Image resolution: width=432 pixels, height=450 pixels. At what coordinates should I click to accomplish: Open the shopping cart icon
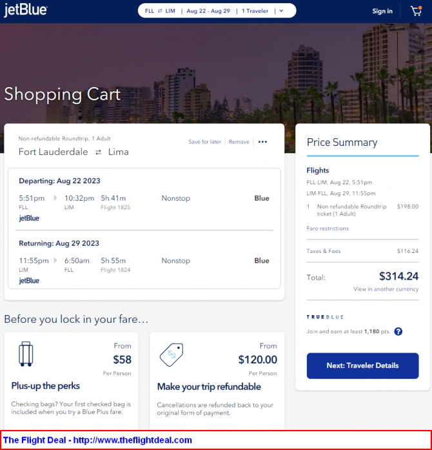pos(416,11)
